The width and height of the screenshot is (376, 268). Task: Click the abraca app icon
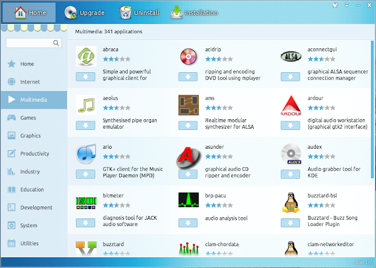click(x=86, y=56)
